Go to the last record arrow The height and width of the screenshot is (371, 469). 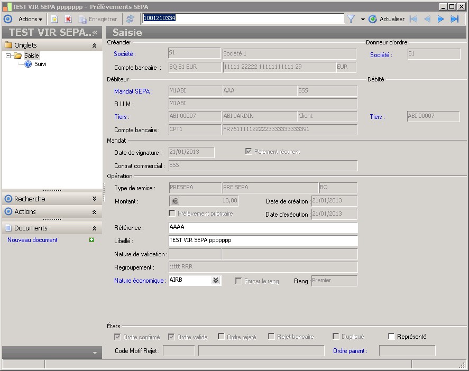click(454, 19)
